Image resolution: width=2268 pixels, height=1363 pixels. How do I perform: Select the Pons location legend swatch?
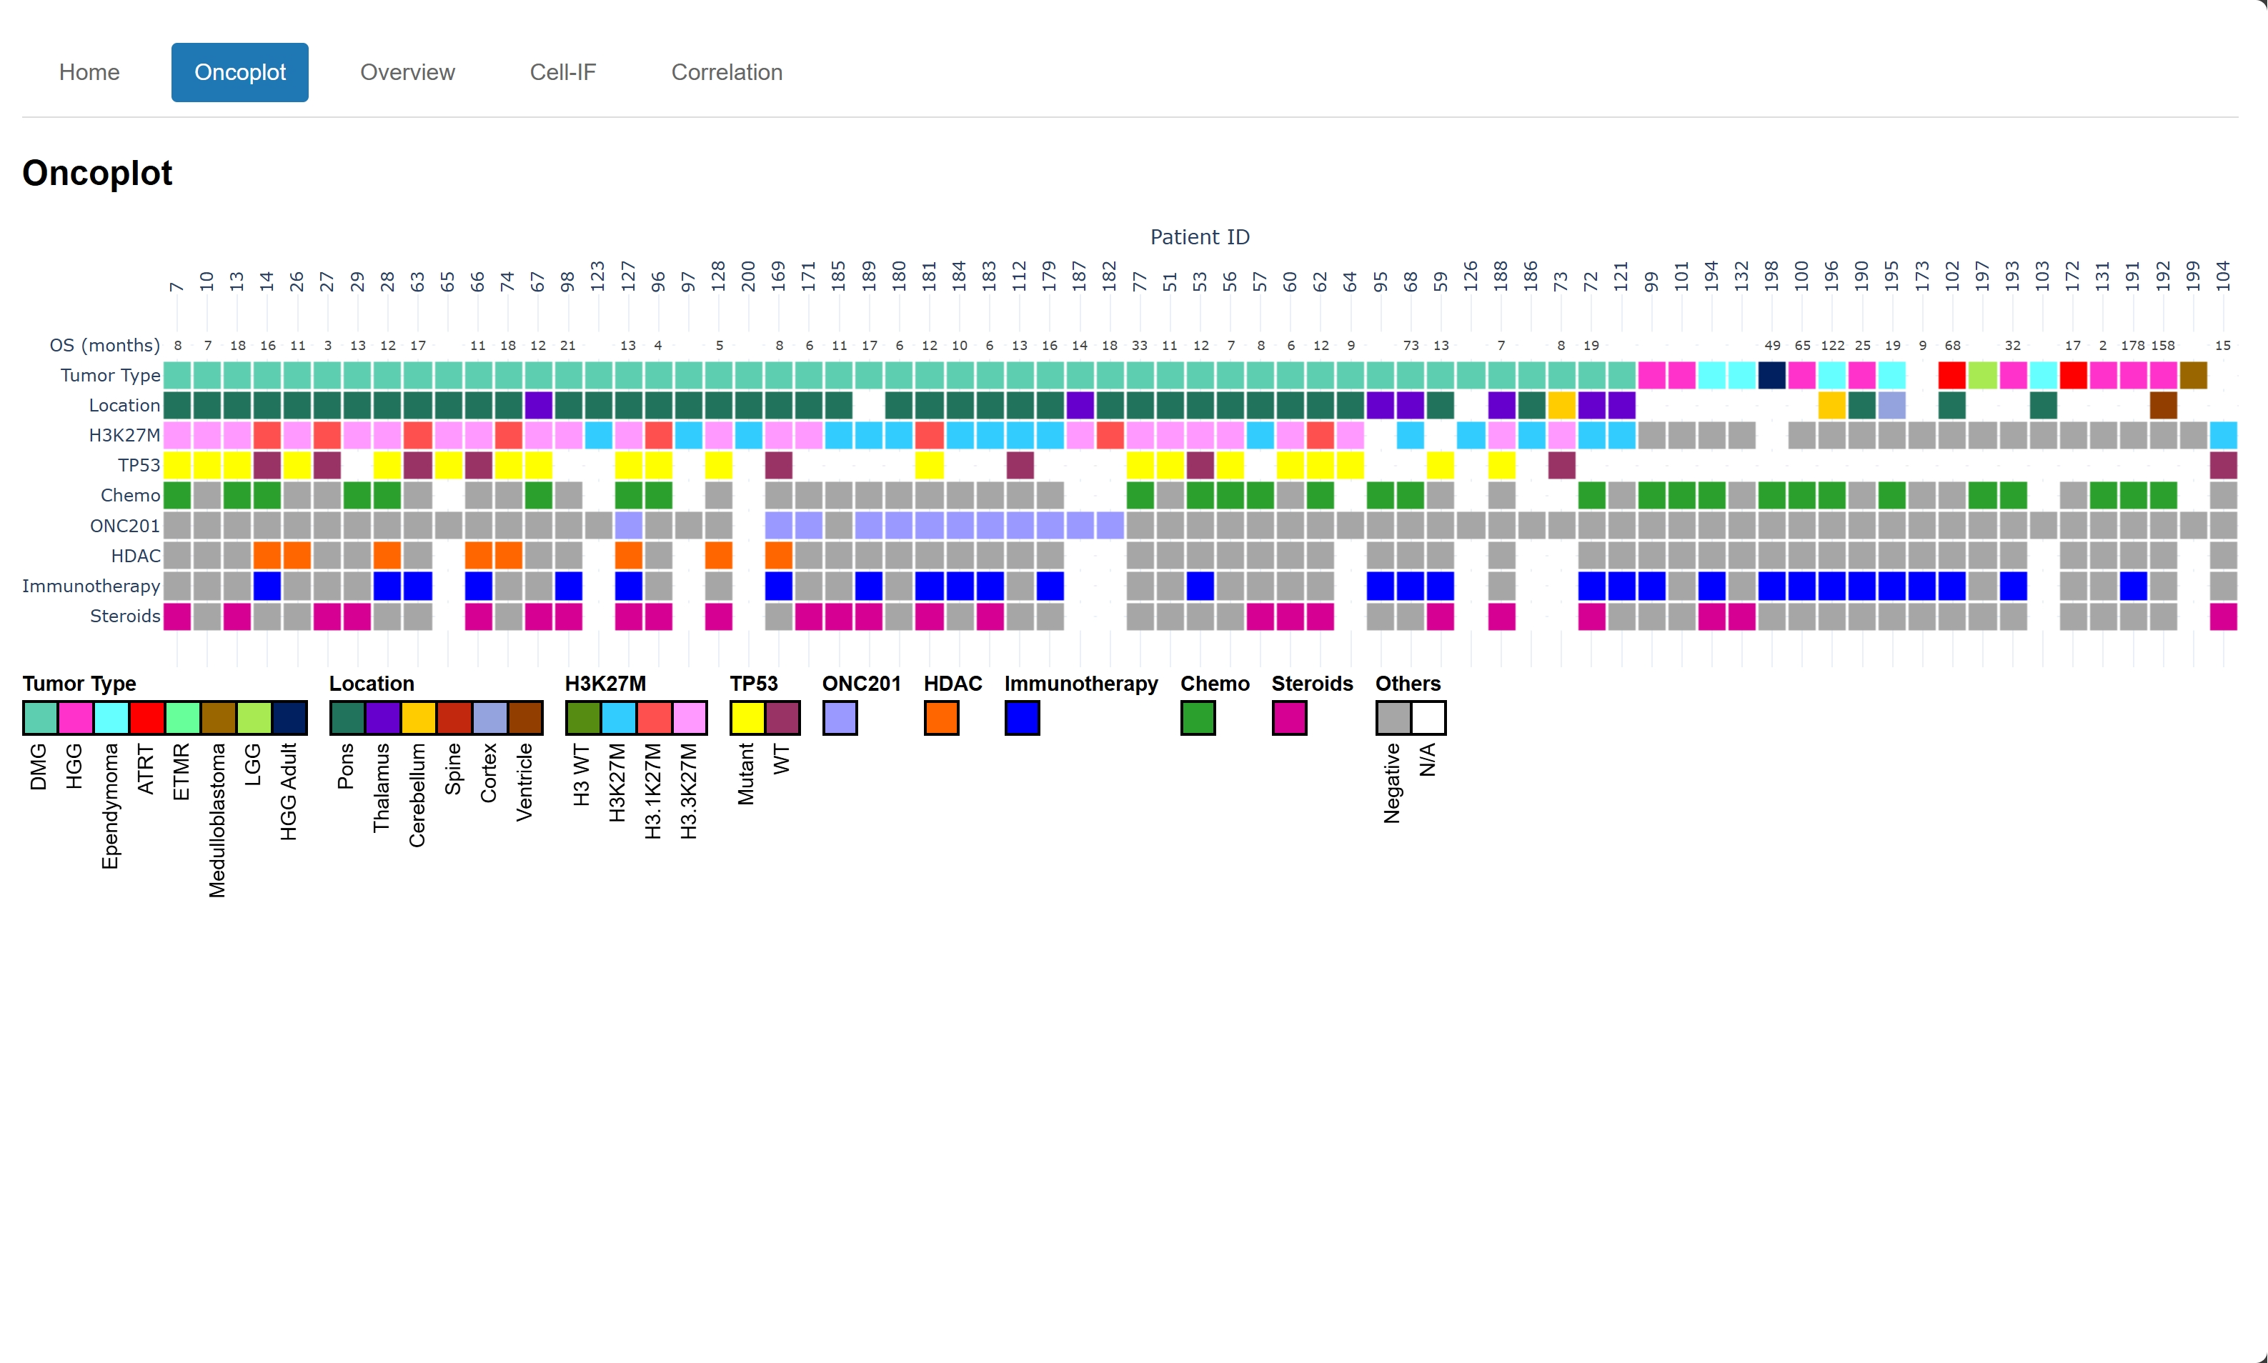tap(347, 717)
